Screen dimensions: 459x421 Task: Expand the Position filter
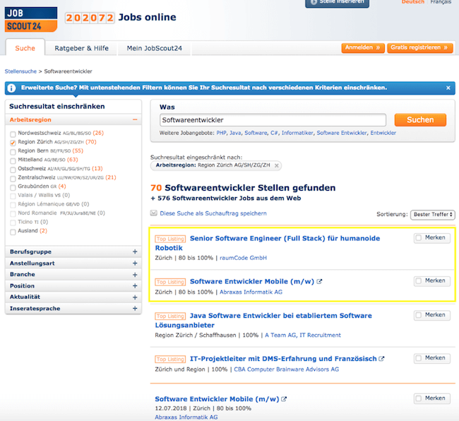[73, 286]
